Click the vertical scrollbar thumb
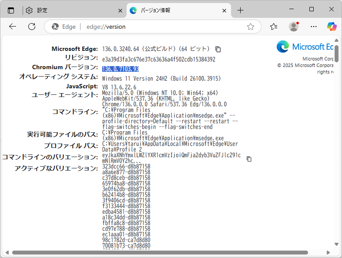The height and width of the screenshot is (258, 342). tap(336, 54)
